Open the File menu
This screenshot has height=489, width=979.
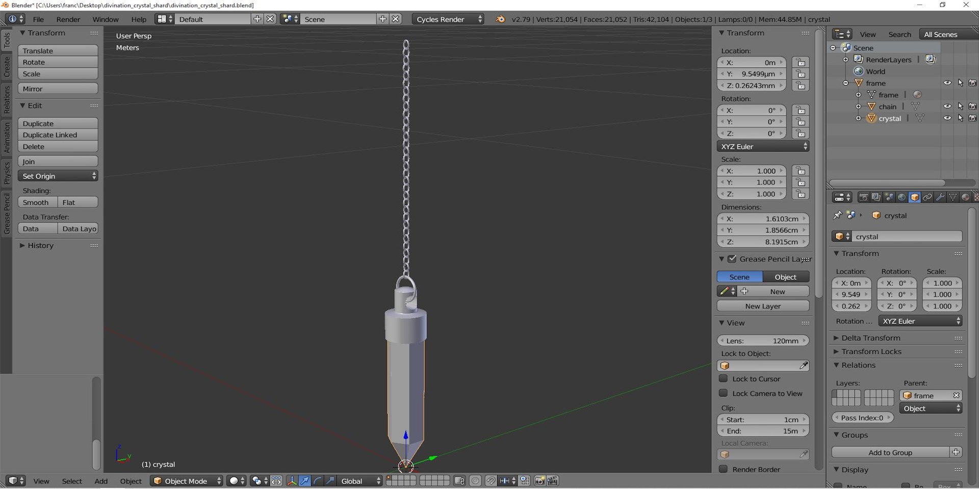pos(38,19)
